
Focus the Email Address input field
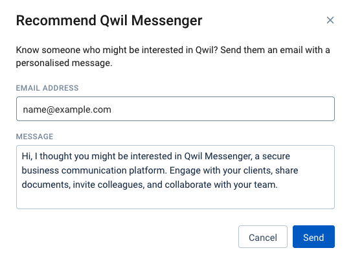tap(175, 109)
